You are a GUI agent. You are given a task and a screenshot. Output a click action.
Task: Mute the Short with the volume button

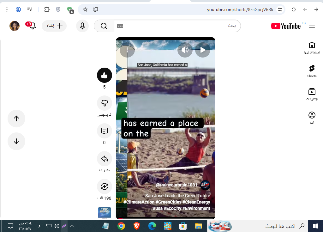click(185, 50)
